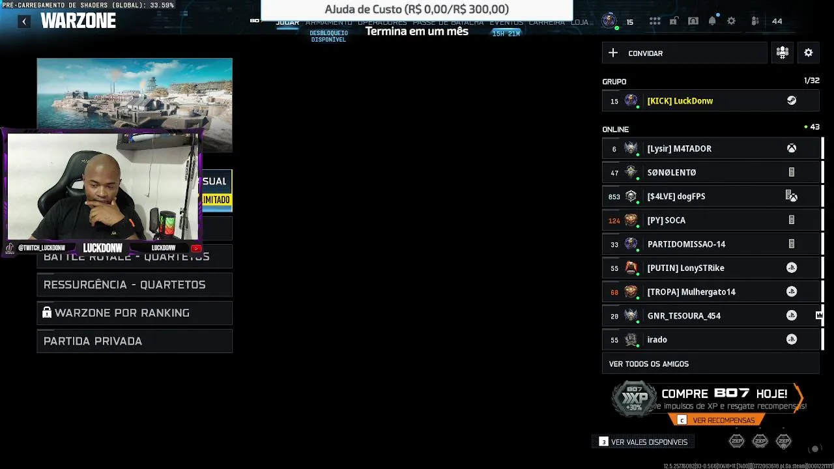The height and width of the screenshot is (469, 834).
Task: Click the last 2XP token icon
Action: point(784,442)
